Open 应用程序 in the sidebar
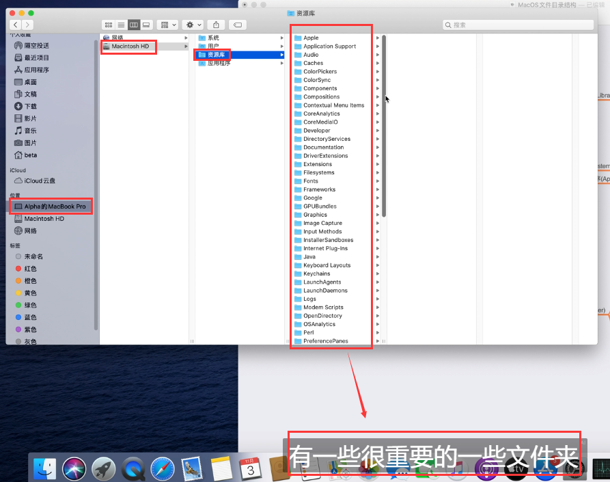This screenshot has height=482, width=610. [x=31, y=70]
